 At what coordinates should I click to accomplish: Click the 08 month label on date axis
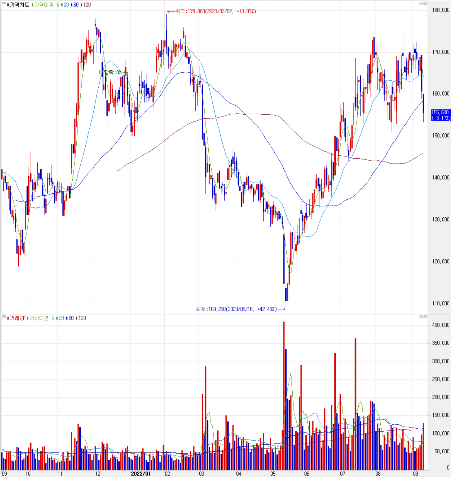[x=378, y=474]
